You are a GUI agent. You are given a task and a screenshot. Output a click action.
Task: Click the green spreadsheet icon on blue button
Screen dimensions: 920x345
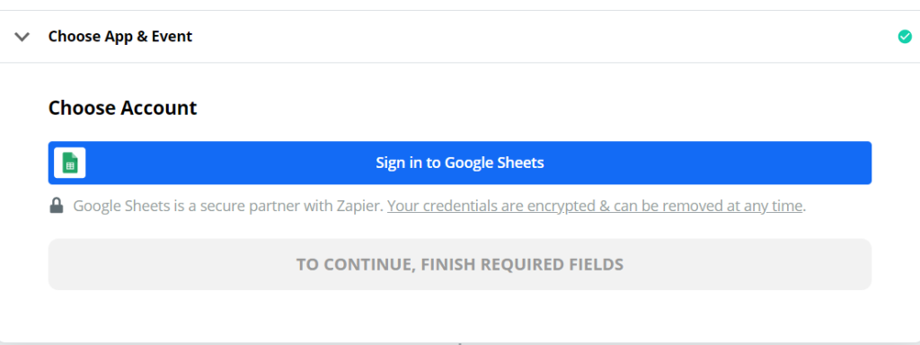[70, 163]
